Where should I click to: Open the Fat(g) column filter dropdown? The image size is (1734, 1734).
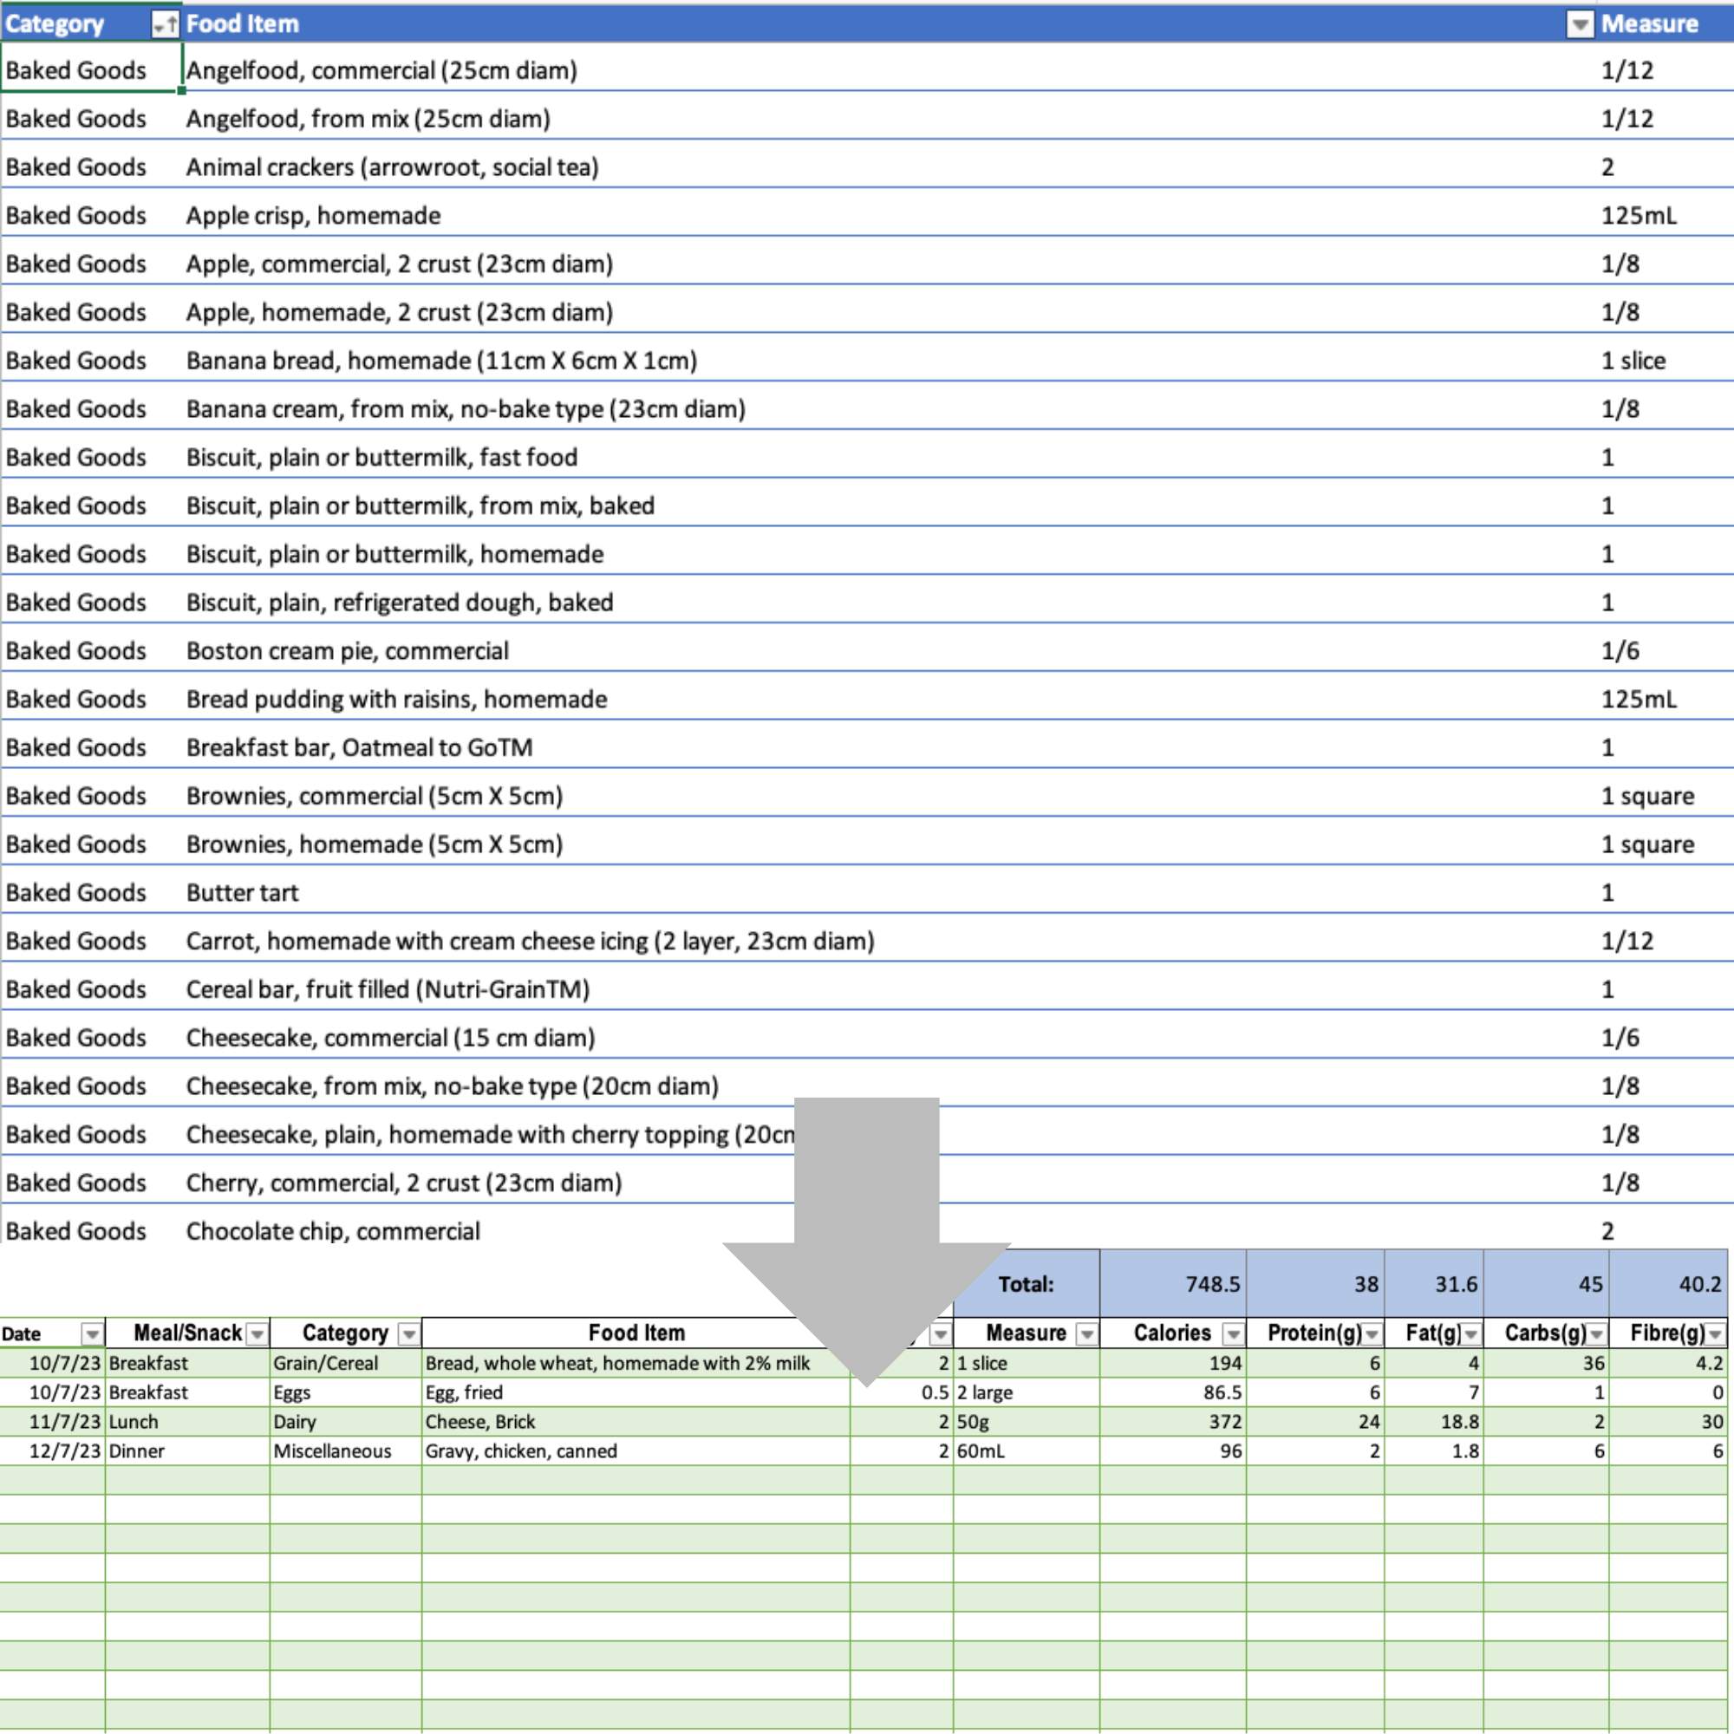pos(1471,1333)
